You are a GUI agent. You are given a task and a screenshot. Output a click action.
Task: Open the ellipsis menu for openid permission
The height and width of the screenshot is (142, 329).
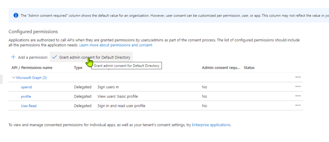(298, 87)
